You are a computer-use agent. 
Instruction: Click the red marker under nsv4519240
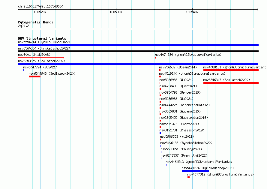click(160, 76)
